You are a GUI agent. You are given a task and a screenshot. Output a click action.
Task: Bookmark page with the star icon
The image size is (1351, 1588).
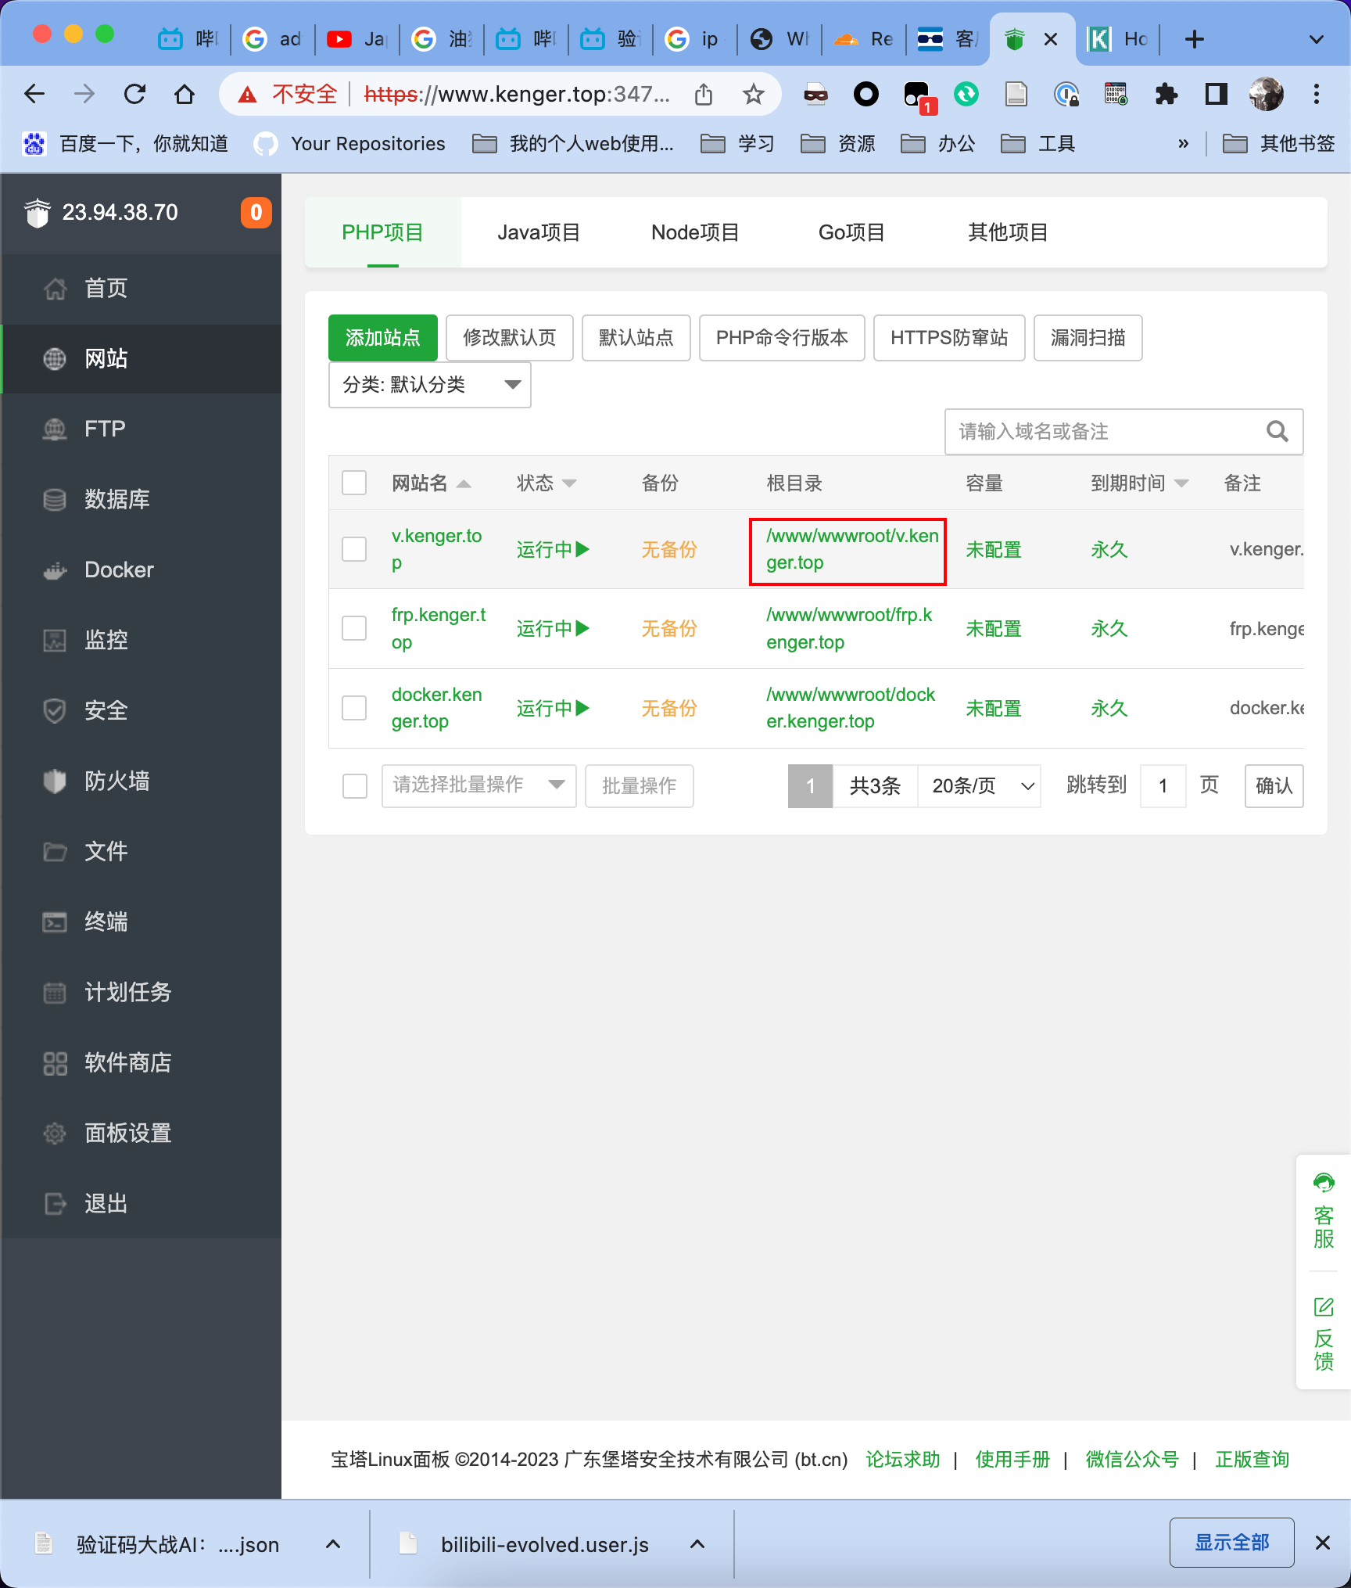point(753,95)
